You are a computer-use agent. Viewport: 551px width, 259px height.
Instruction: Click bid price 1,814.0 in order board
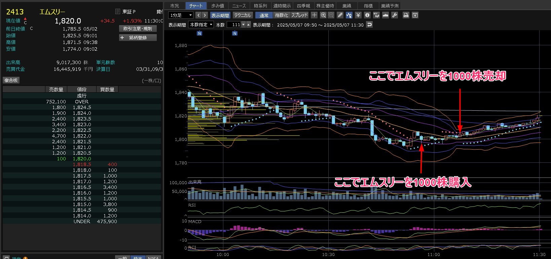82,216
